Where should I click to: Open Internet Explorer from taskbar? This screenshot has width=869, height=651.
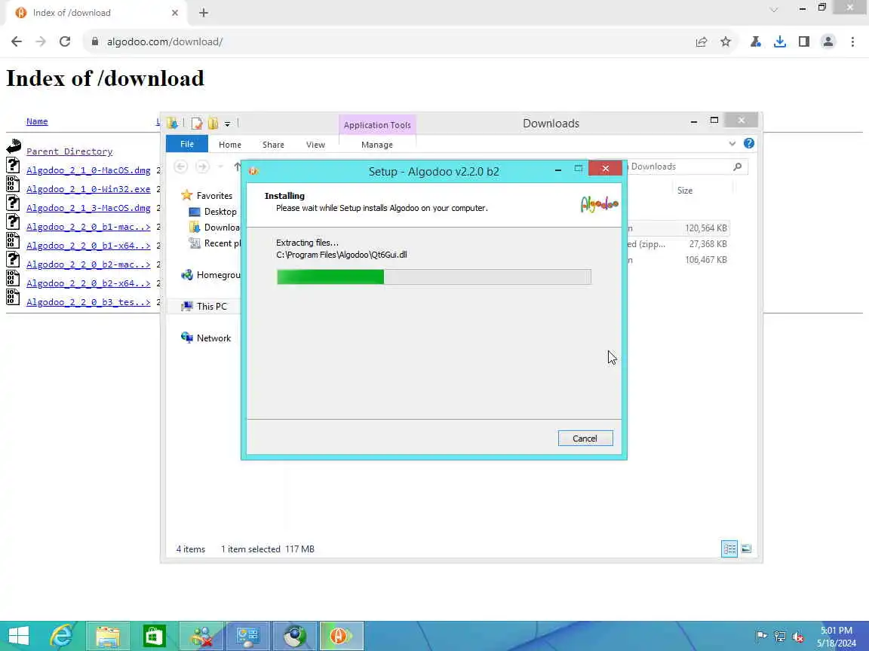(x=61, y=636)
